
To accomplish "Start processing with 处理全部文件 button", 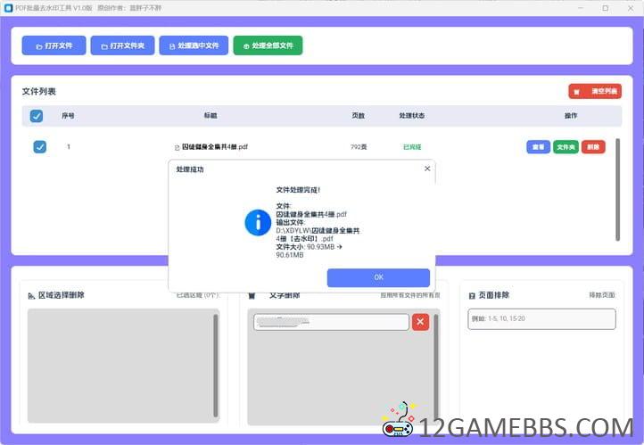I will [x=268, y=45].
